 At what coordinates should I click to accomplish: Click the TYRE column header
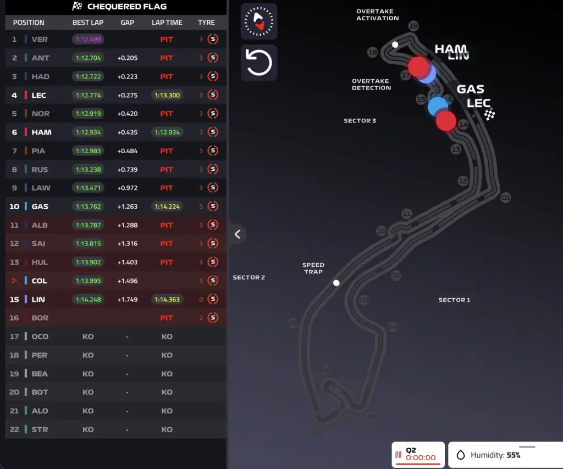tap(207, 23)
